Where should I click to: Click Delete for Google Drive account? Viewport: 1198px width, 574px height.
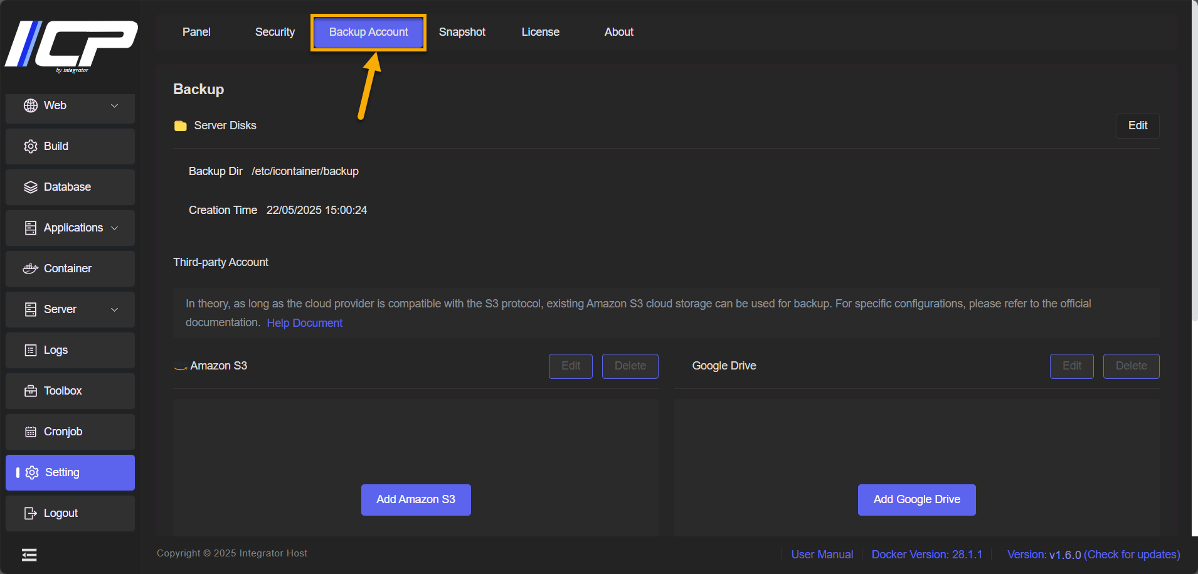pyautogui.click(x=1132, y=366)
